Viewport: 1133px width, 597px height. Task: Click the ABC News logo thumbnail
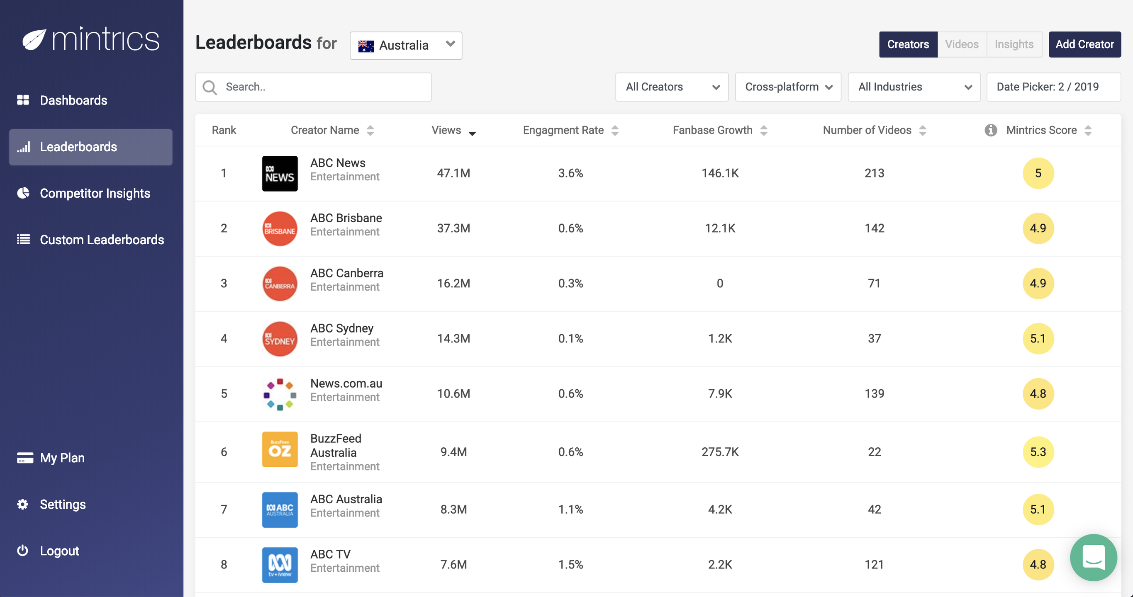(x=280, y=173)
